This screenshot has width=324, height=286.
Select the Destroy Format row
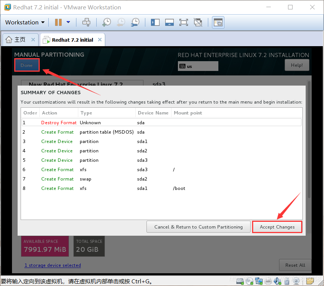(x=161, y=122)
